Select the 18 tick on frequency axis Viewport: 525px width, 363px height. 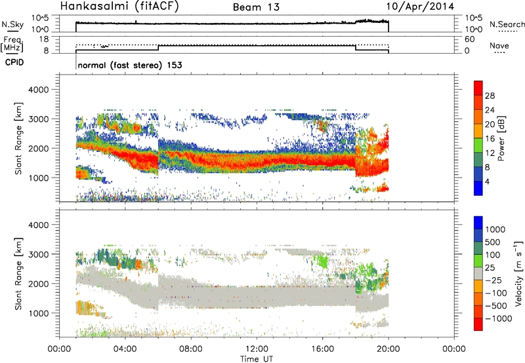(x=44, y=39)
